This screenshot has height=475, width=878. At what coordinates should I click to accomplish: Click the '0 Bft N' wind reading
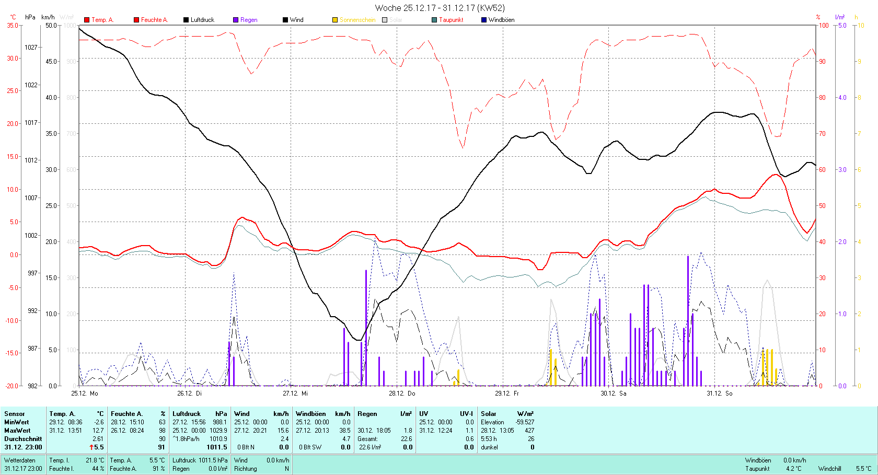coord(246,447)
